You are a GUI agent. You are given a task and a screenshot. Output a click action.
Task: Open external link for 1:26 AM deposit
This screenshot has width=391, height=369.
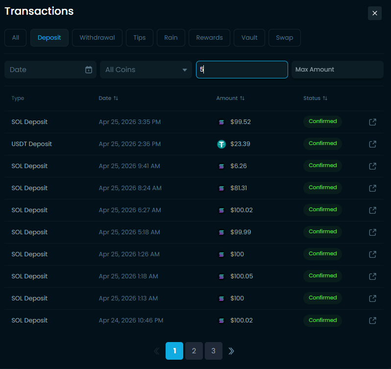tap(372, 254)
